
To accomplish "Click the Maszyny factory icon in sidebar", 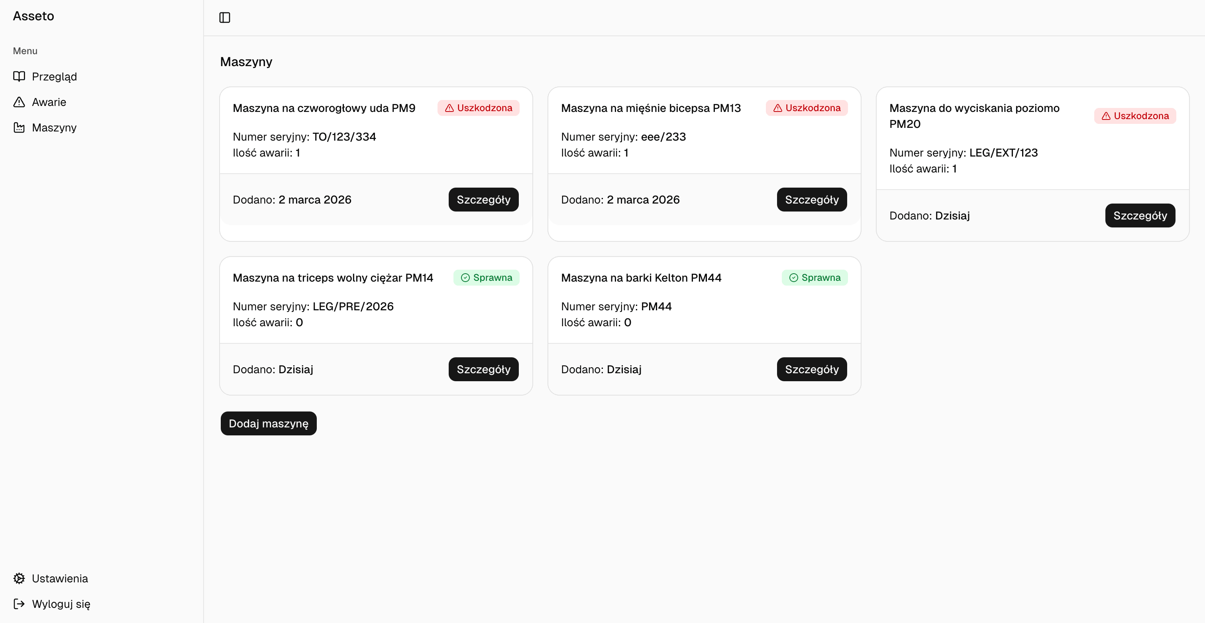I will [19, 127].
